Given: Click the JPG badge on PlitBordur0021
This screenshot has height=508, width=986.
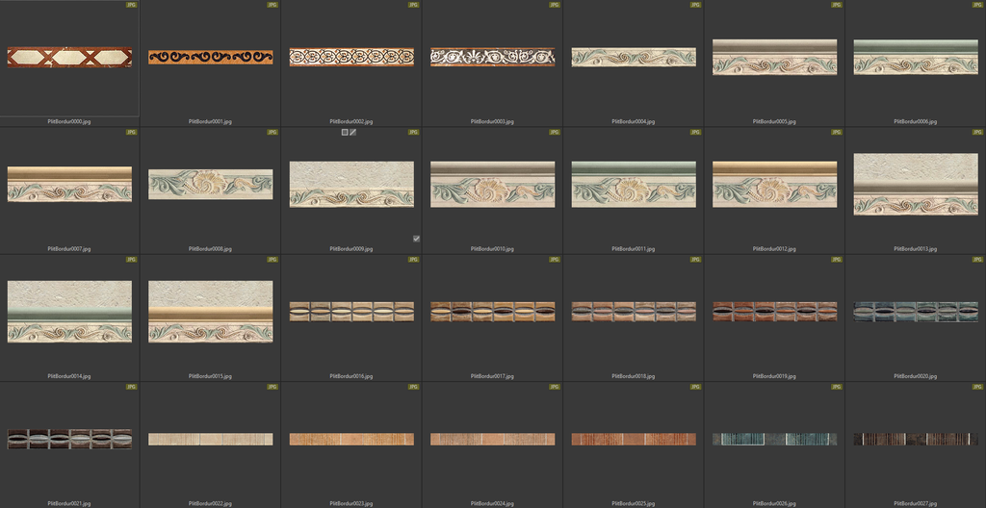Looking at the screenshot, I should point(131,387).
